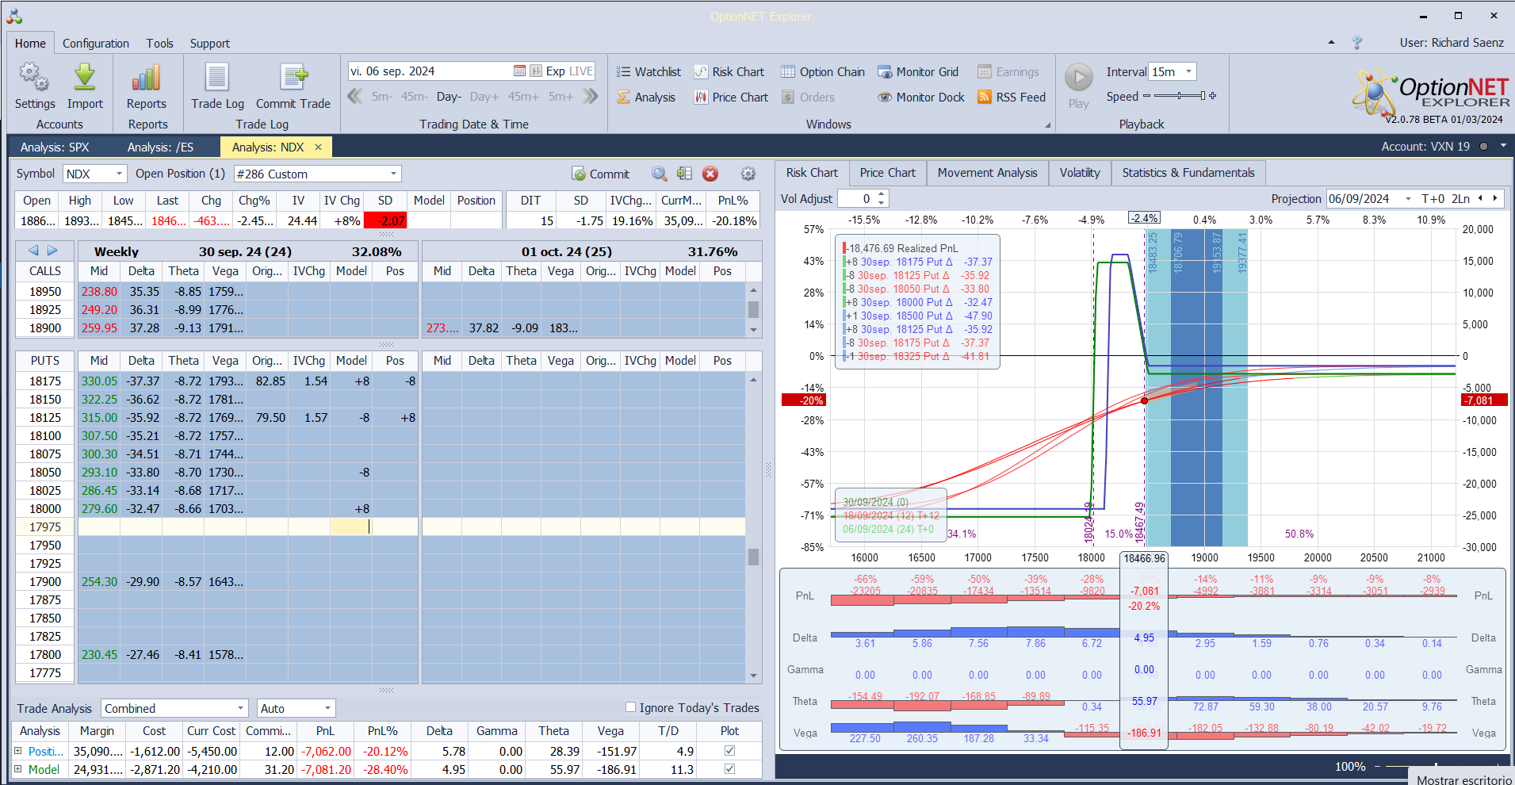Open the Symbol NDX dropdown
1515x785 pixels.
click(119, 174)
